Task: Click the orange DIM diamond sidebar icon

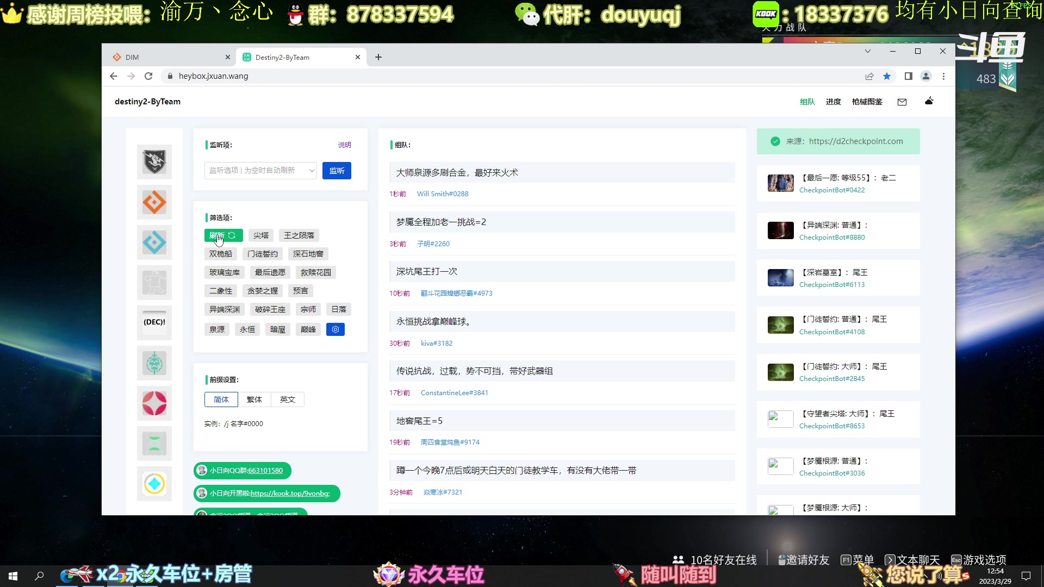Action: click(x=154, y=202)
